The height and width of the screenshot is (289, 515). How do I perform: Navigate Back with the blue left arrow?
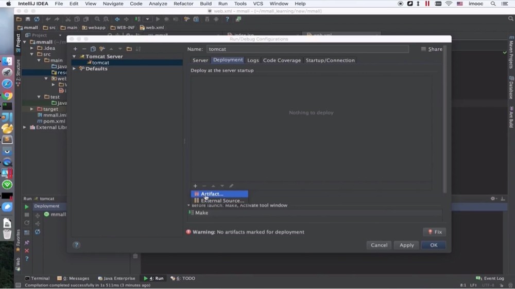[117, 19]
